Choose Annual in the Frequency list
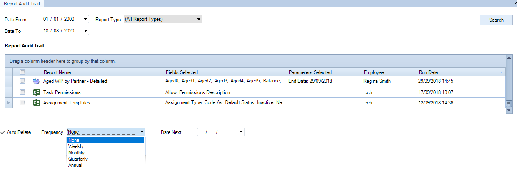The width and height of the screenshot is (517, 171). (x=106, y=165)
